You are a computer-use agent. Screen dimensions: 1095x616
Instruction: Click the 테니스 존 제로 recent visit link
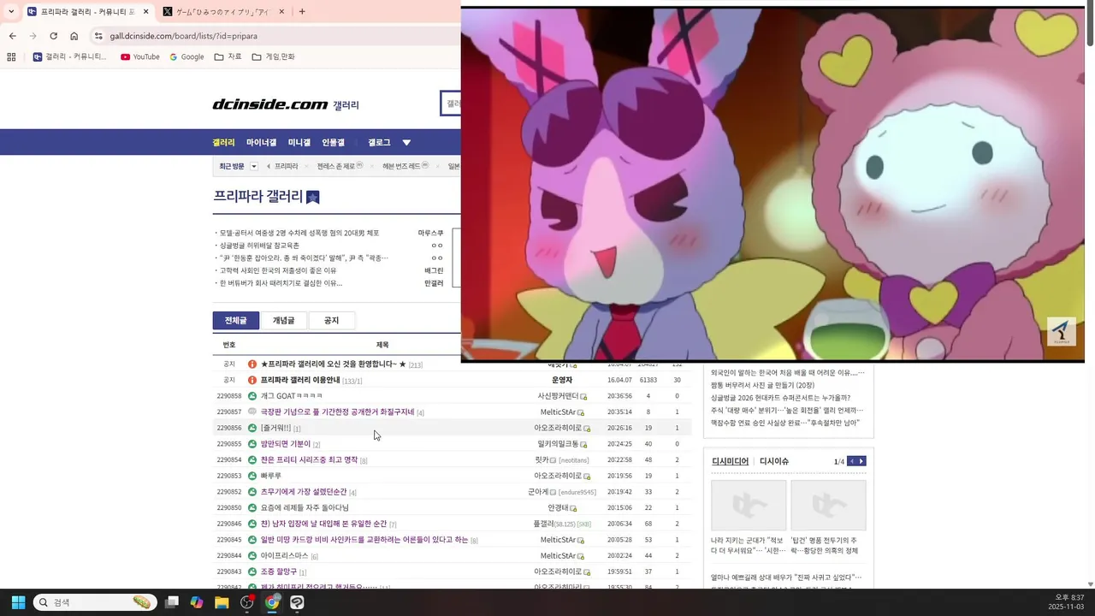click(x=335, y=166)
